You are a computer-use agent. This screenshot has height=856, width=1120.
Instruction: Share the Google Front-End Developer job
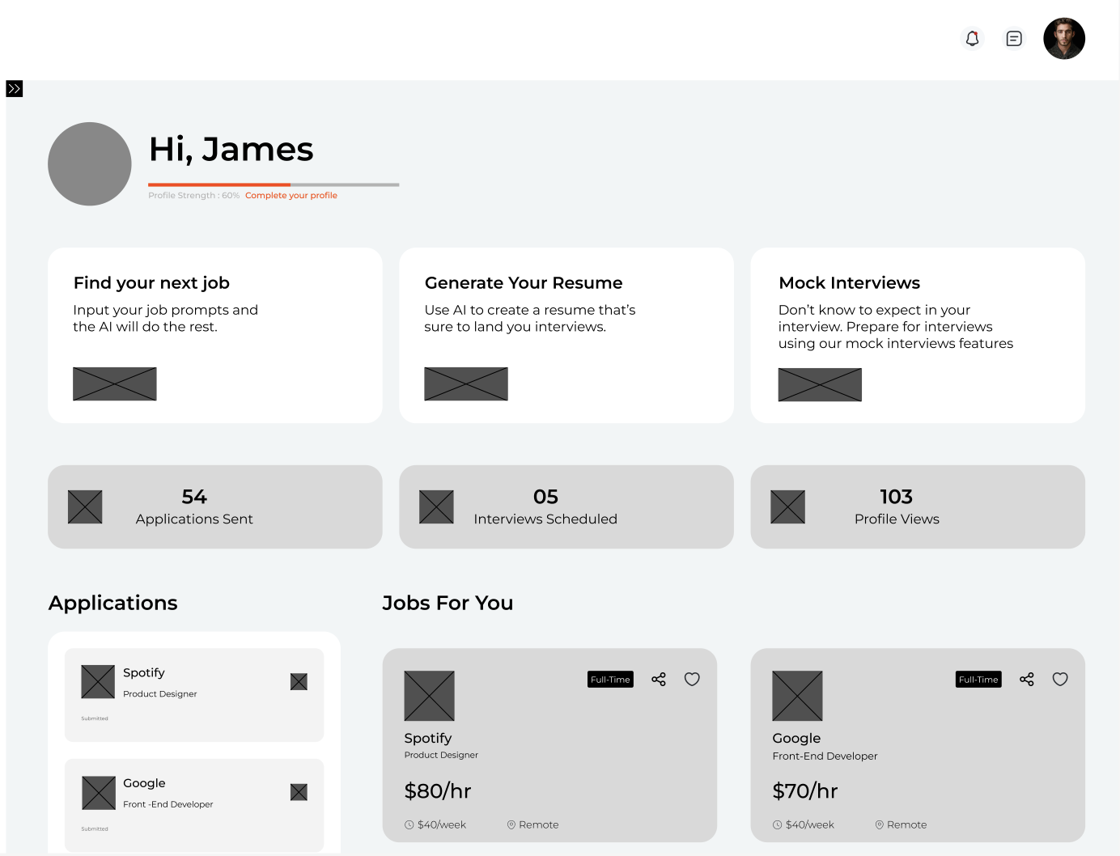[x=1027, y=680]
